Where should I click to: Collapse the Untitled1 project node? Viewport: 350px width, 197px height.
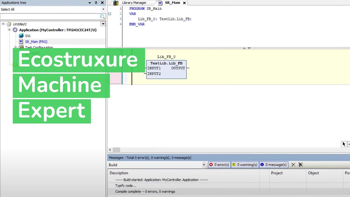(3, 24)
